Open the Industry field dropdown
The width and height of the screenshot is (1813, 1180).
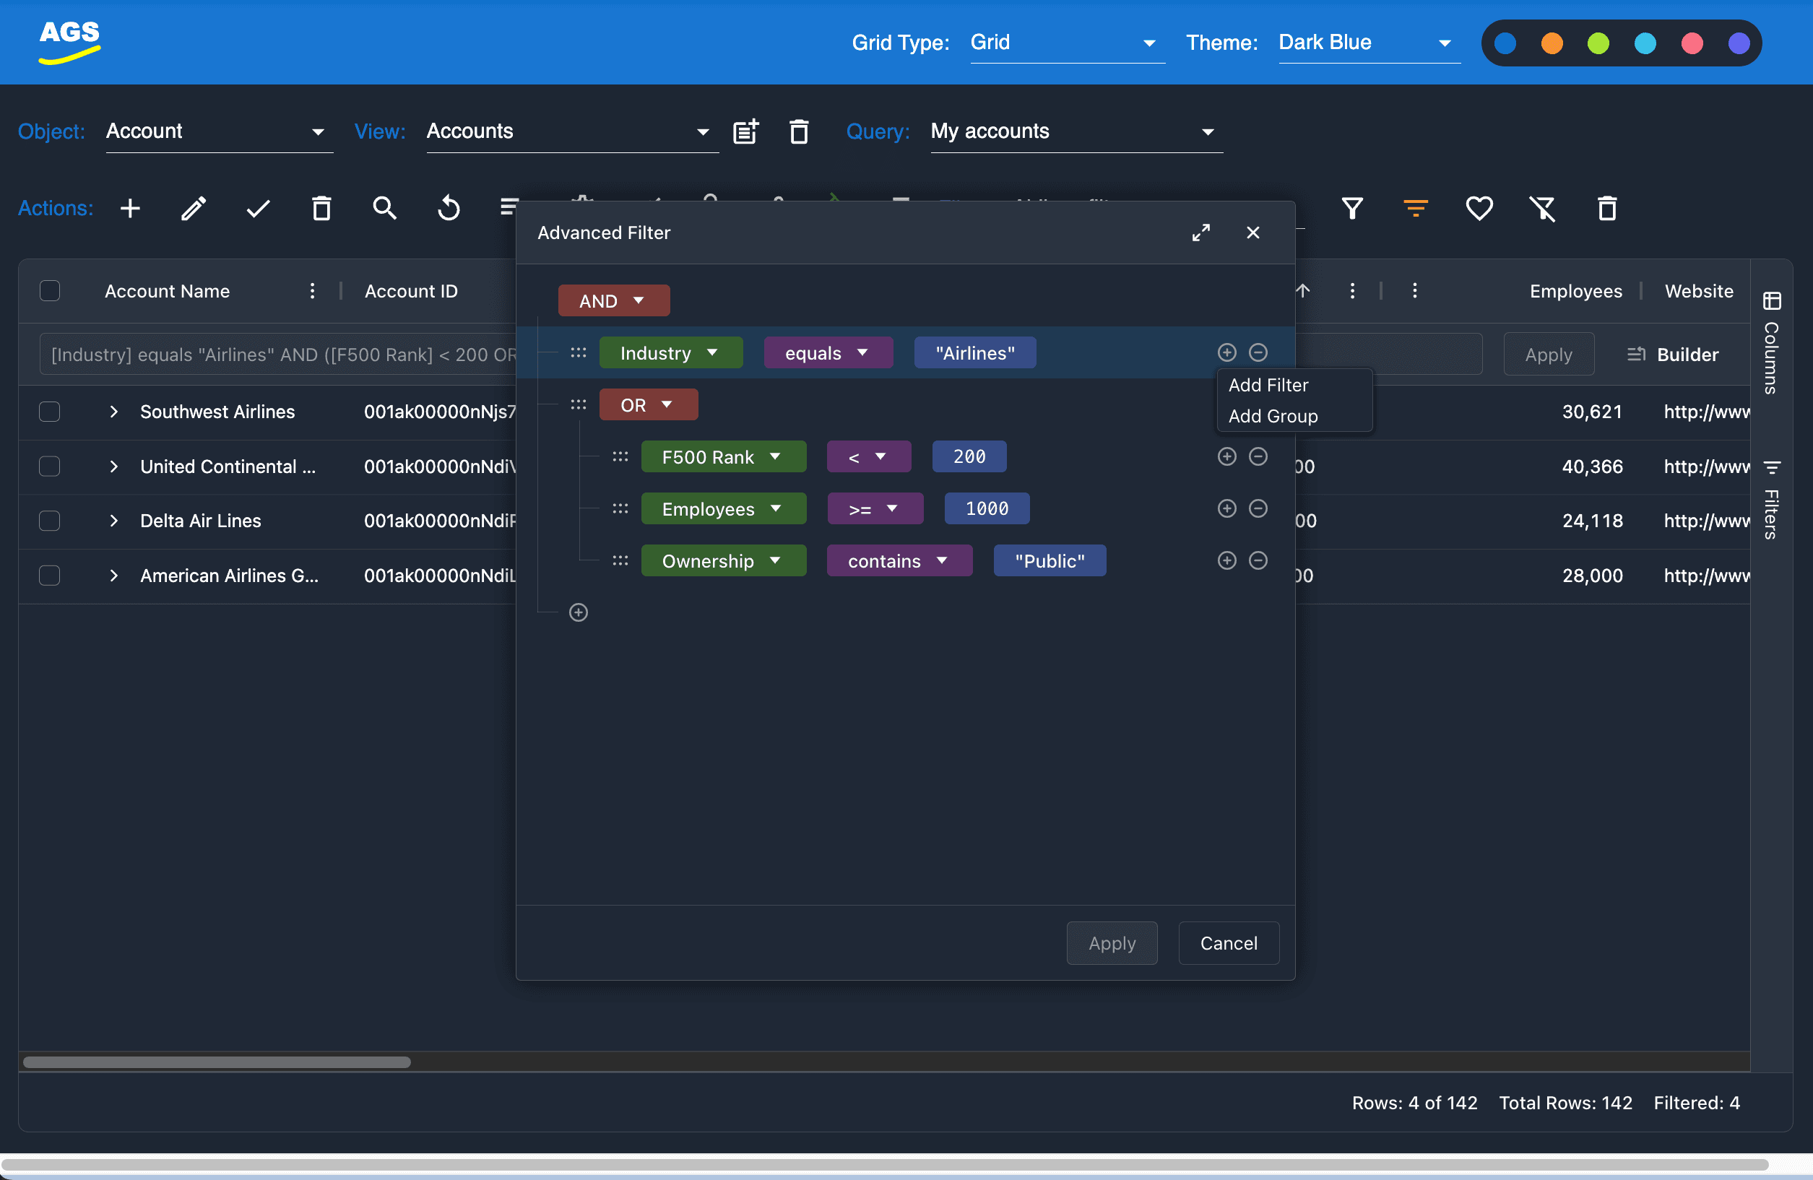pos(670,352)
